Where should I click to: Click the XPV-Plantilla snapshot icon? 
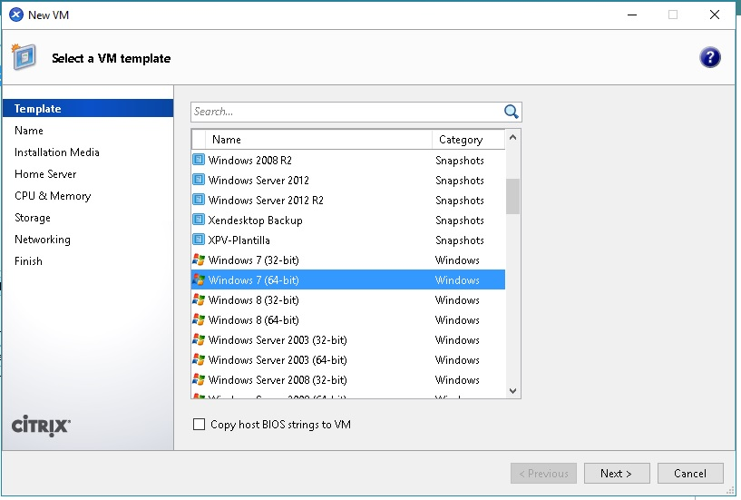tap(199, 240)
